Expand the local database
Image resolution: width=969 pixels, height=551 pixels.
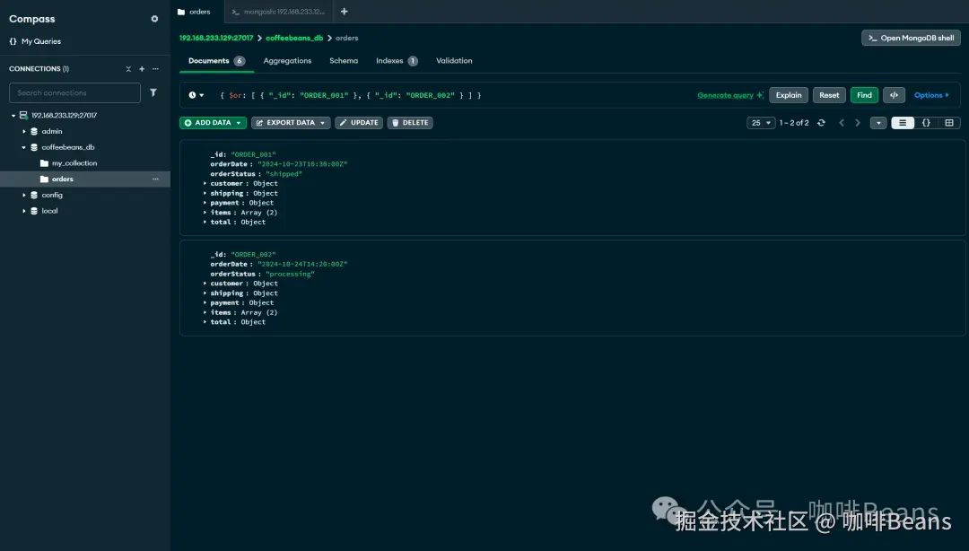tap(24, 212)
